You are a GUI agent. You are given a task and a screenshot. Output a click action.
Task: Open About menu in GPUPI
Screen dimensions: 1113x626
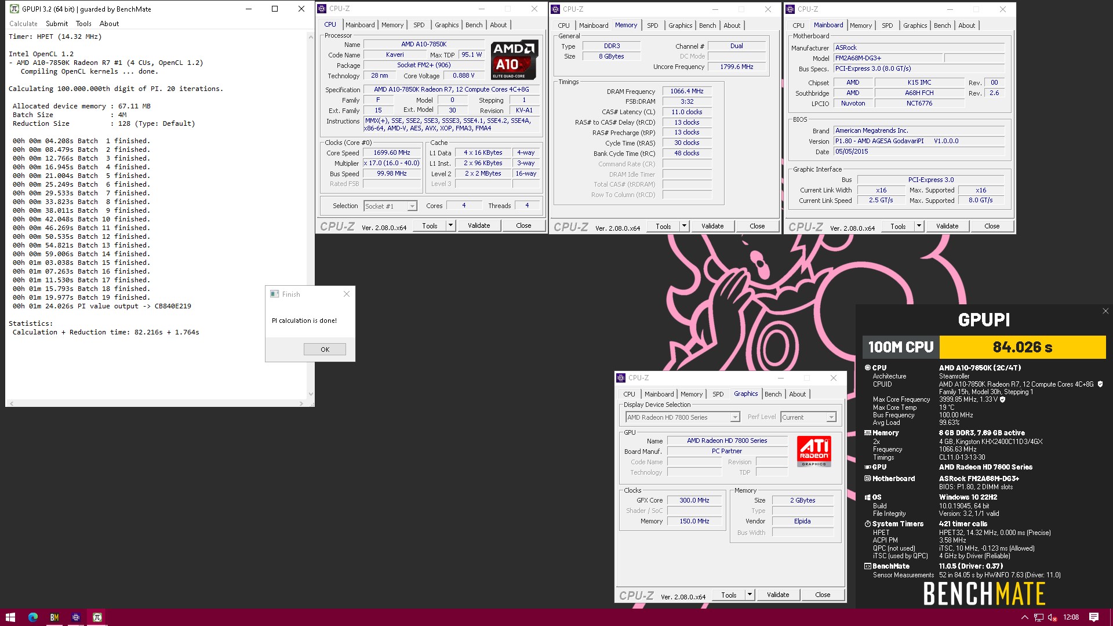pyautogui.click(x=109, y=24)
